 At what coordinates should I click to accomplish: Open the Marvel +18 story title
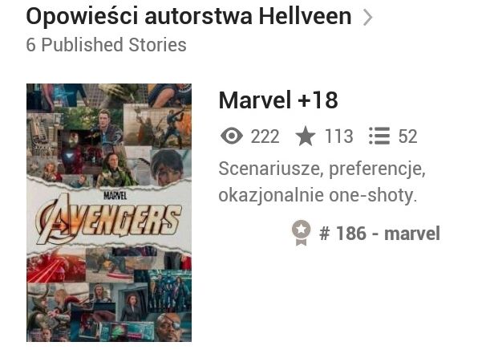[278, 100]
